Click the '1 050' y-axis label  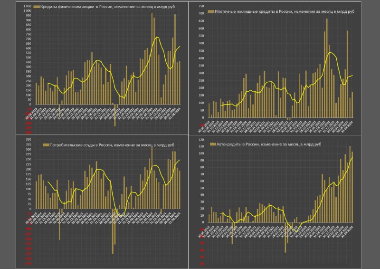28,6
